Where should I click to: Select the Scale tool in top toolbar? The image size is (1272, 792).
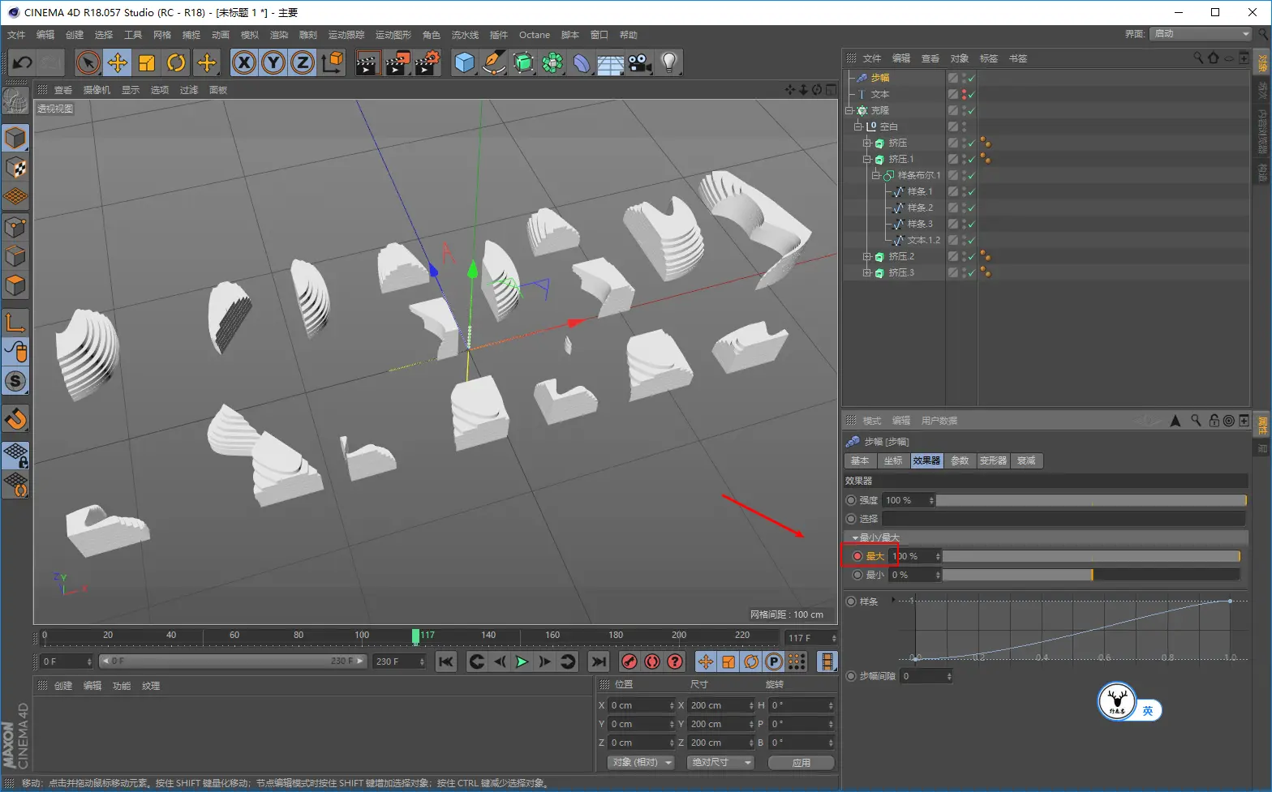(x=147, y=62)
